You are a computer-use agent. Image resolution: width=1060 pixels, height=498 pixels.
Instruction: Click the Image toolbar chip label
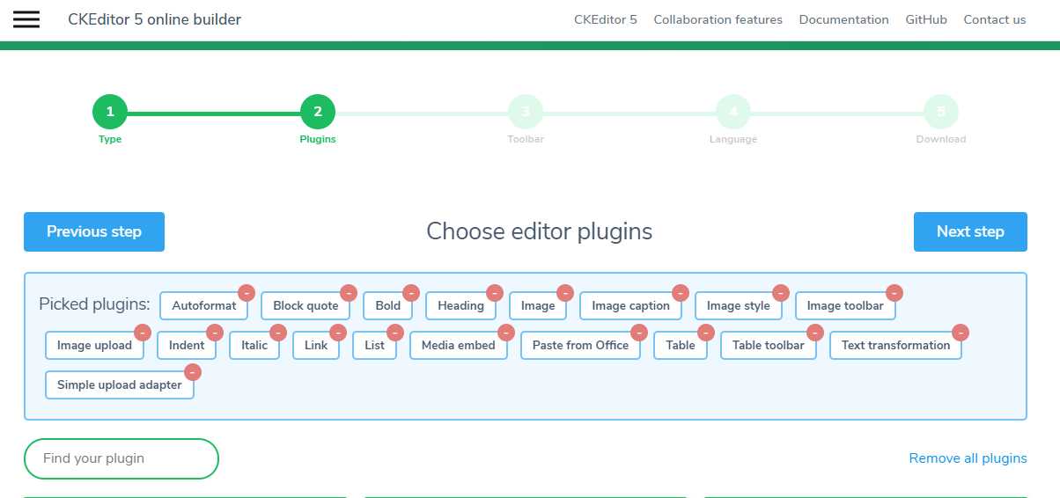coord(845,305)
